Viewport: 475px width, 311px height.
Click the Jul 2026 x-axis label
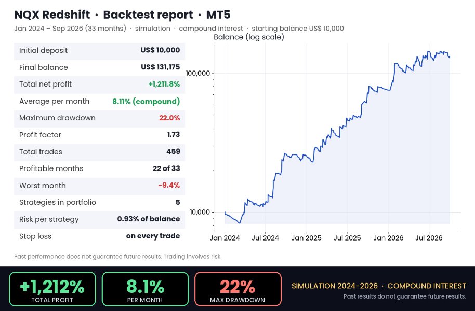[x=429, y=238]
